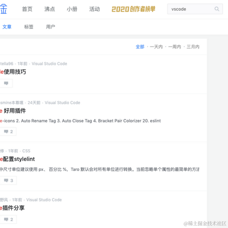
Task: Click Visual Studio Code tag on 1年前 first post
Action: [50, 63]
